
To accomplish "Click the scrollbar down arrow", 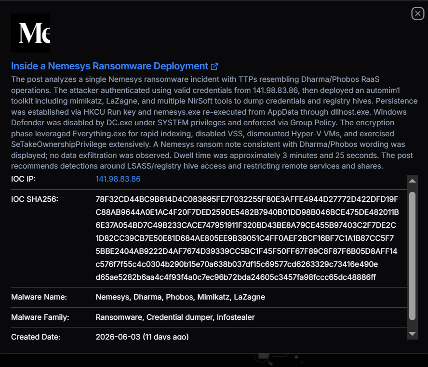I will click(x=412, y=334).
